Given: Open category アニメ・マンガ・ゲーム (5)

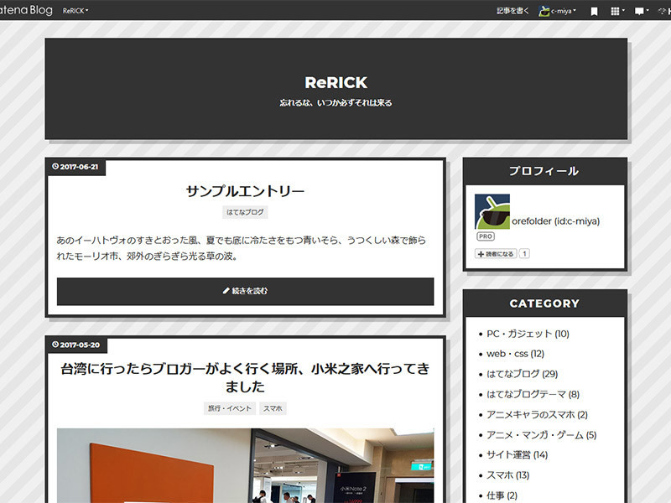Looking at the screenshot, I should coord(541,435).
